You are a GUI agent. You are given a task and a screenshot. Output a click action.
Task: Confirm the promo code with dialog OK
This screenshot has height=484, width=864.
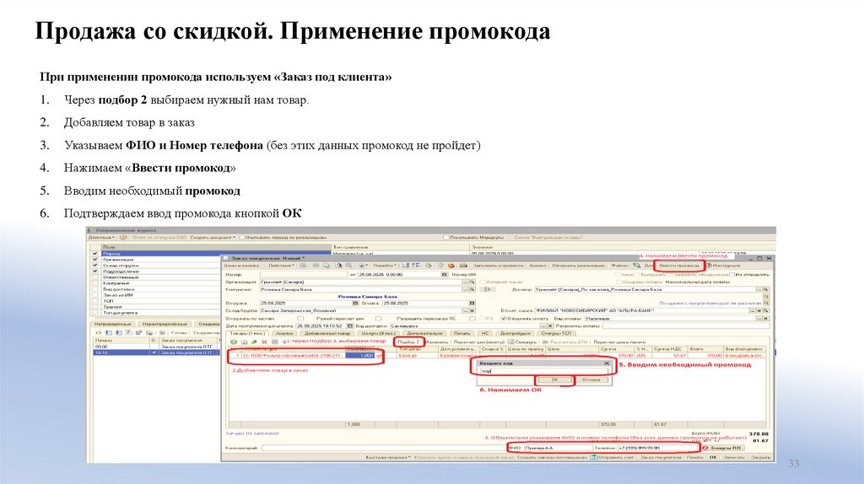(x=554, y=380)
